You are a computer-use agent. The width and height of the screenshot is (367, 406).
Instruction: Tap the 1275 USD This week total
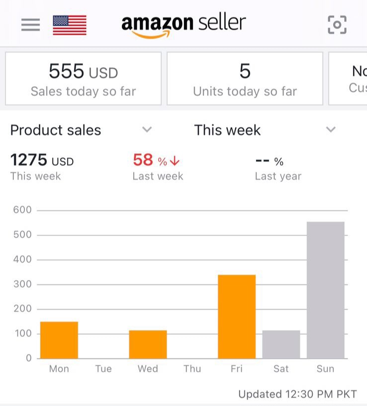(x=42, y=166)
